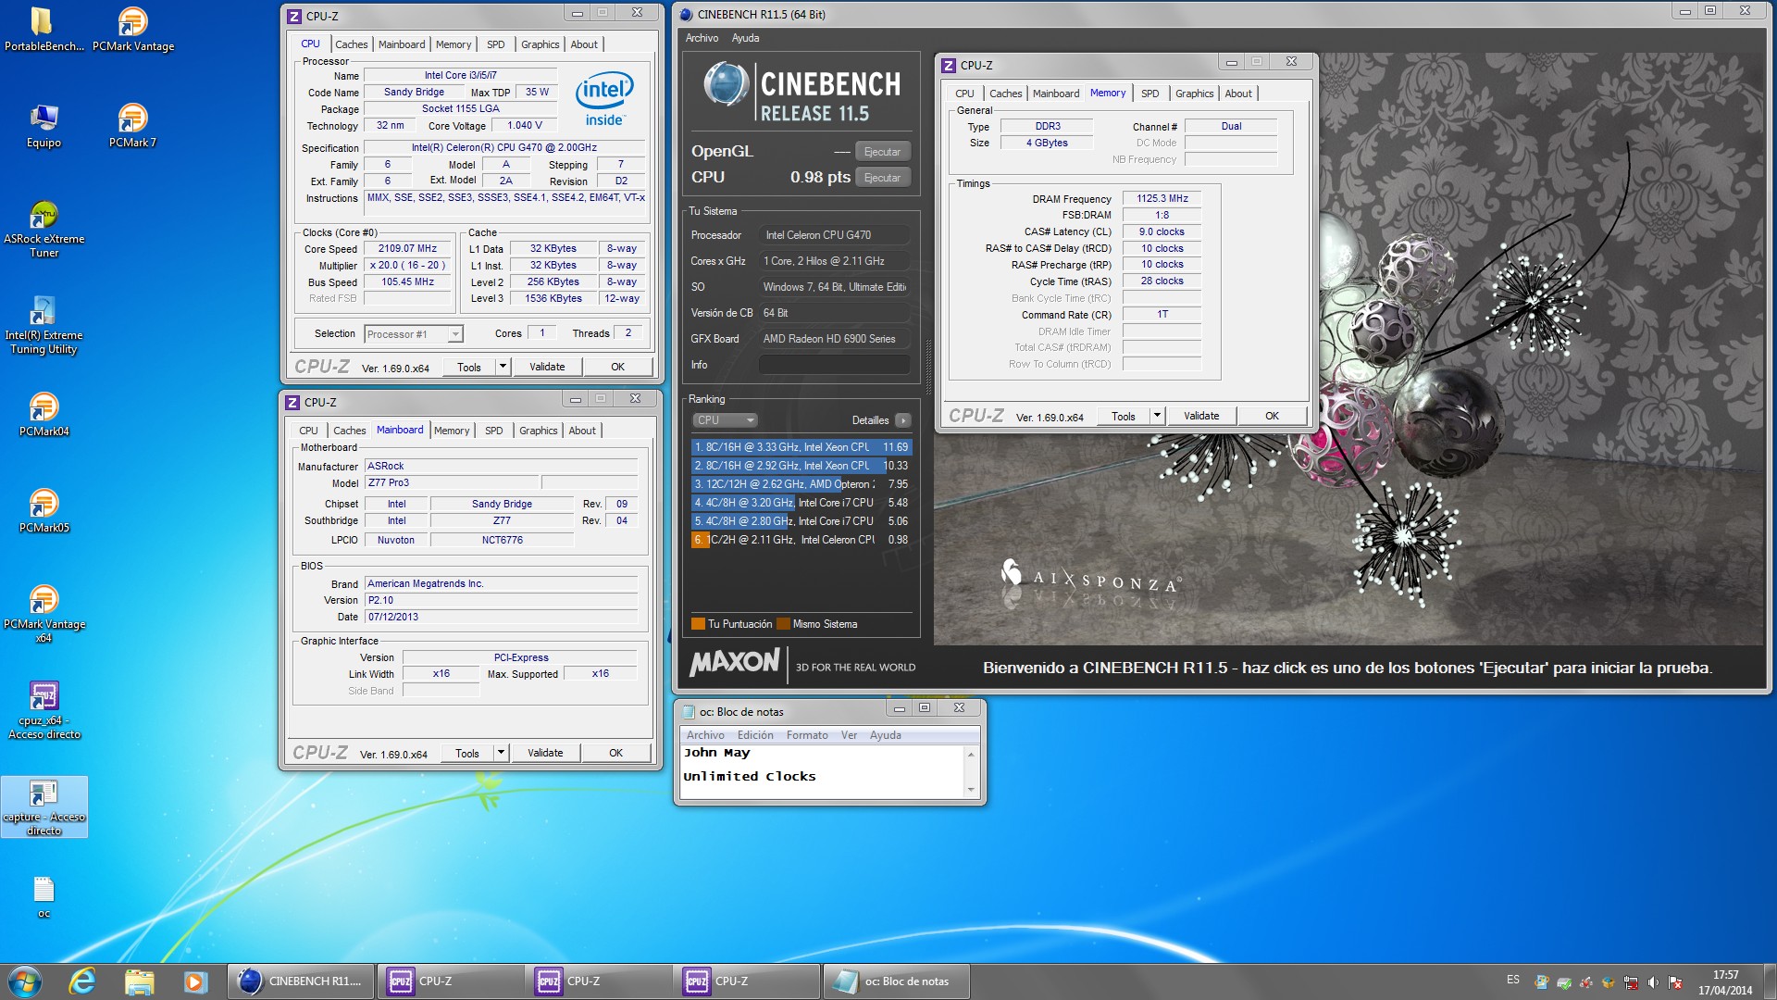Run the OpenGL test with Ejecutar
Screen dimensions: 1777x1000
tap(882, 152)
